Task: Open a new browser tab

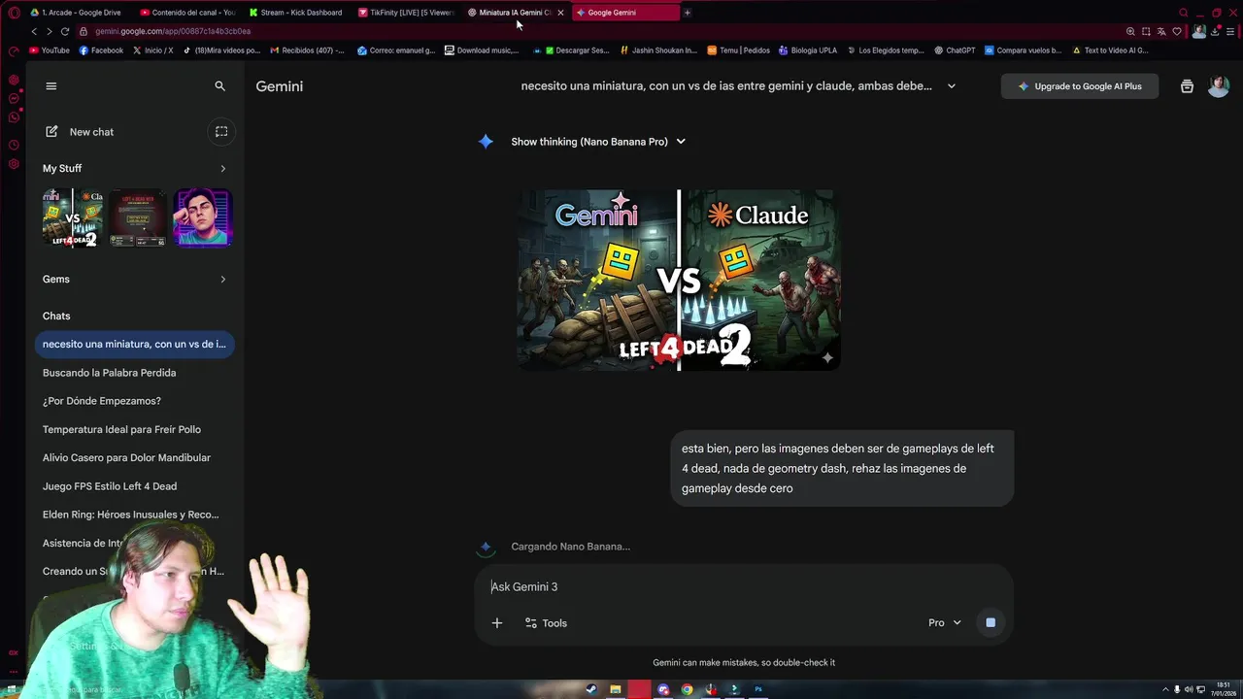Action: (x=688, y=13)
